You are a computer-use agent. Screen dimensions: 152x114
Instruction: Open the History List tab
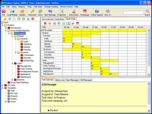60,80
